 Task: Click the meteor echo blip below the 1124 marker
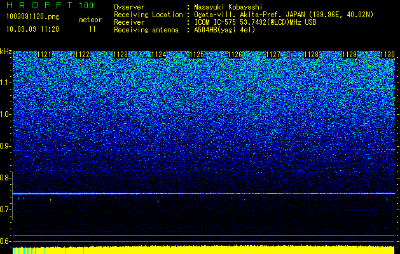(158, 201)
